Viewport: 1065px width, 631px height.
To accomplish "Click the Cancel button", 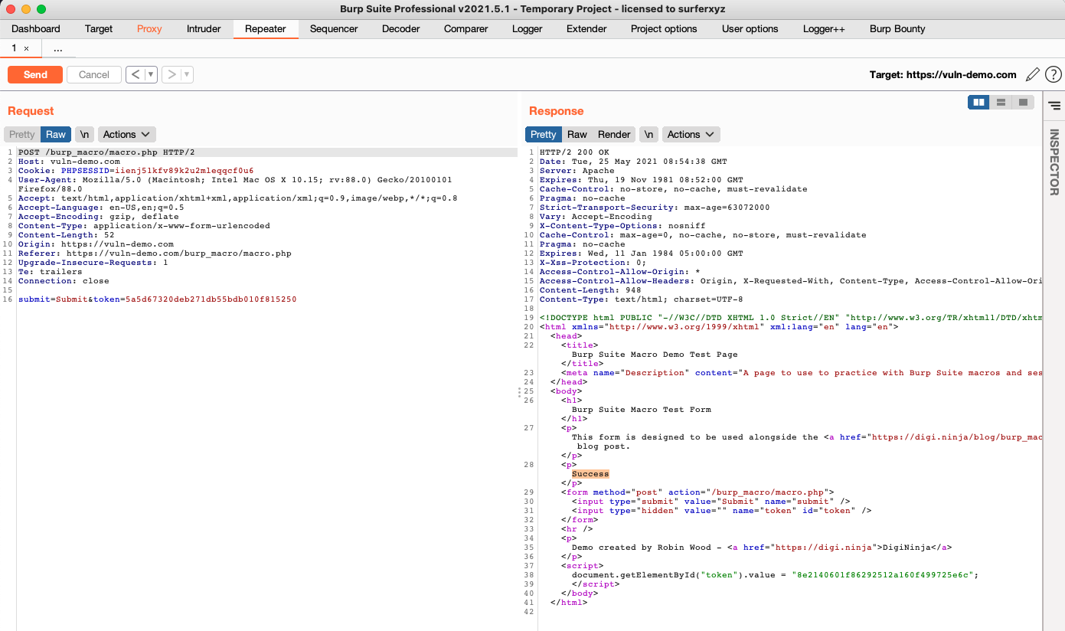I will pos(94,74).
